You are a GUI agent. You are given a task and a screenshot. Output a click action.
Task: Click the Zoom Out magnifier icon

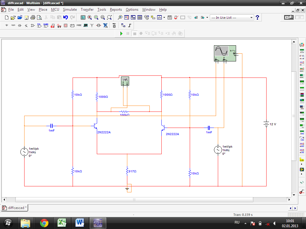click(96, 18)
